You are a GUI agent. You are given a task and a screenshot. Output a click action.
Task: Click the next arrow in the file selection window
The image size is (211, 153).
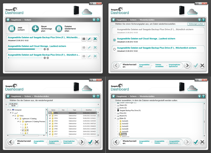(82, 142)
